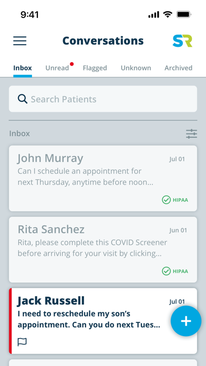Click HIPAA checkmark on Rita Sanchez card
Screen dimensions: 206x366
(x=166, y=271)
